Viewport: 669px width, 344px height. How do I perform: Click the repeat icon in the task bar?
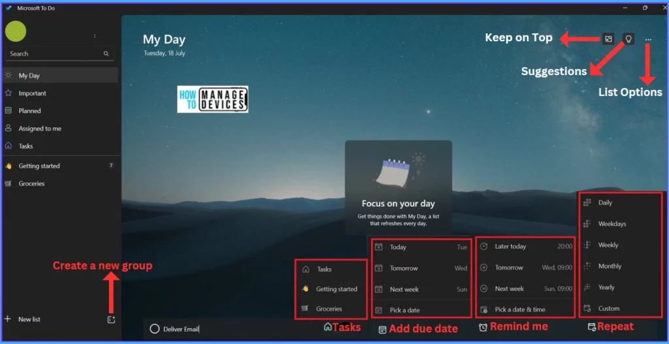[591, 327]
